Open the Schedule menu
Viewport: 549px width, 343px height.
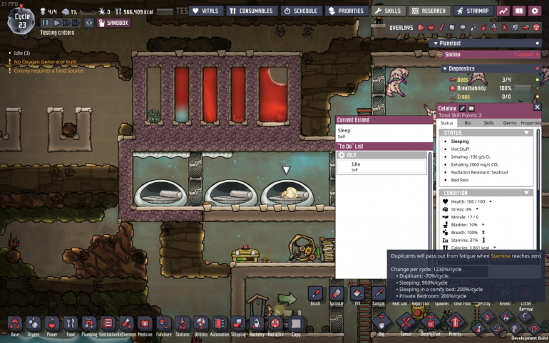301,11
